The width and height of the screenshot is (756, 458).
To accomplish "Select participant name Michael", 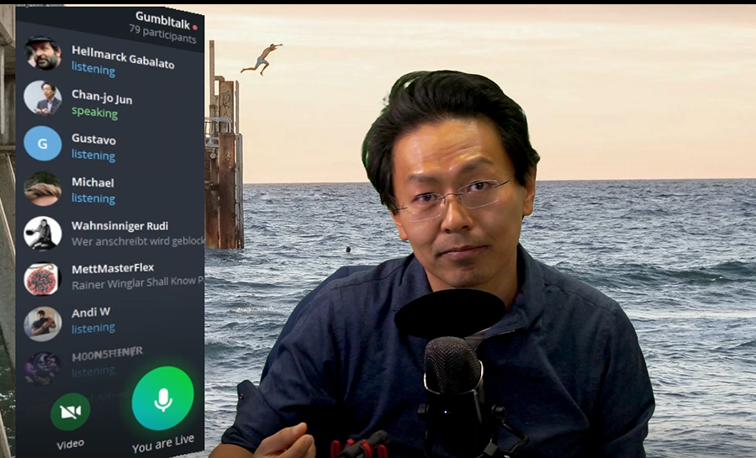I will 93,182.
